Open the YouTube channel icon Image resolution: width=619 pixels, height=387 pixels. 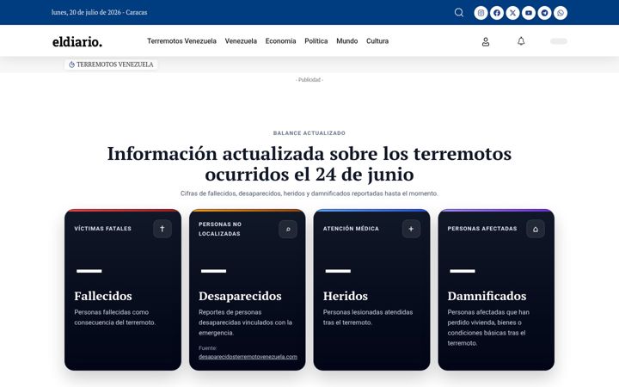[529, 13]
